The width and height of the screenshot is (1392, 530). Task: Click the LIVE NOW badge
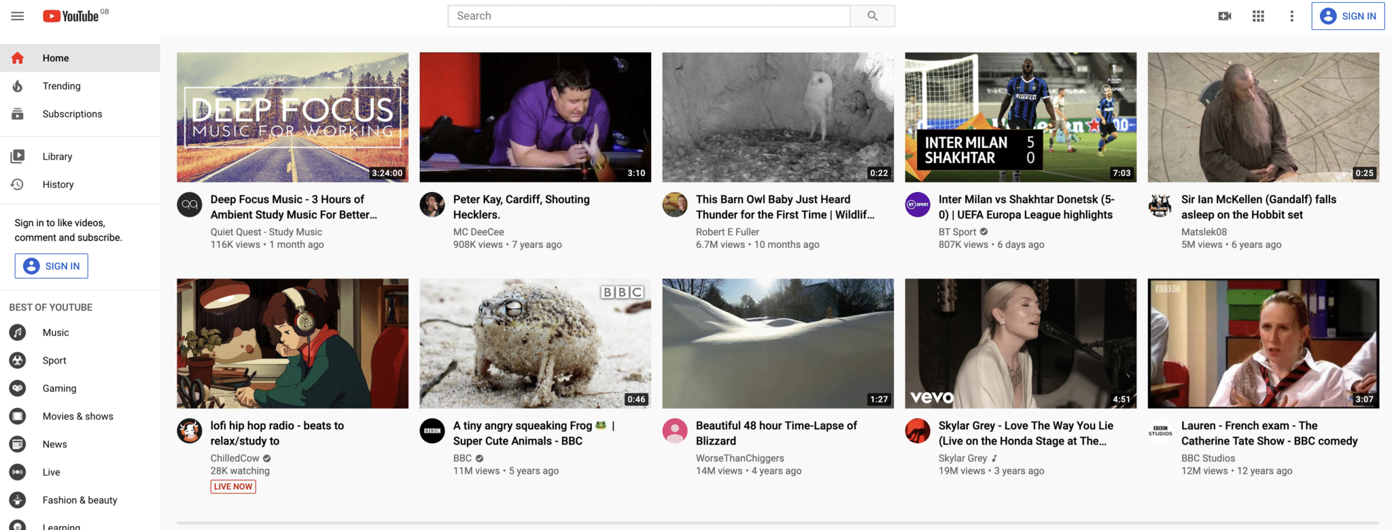[233, 487]
